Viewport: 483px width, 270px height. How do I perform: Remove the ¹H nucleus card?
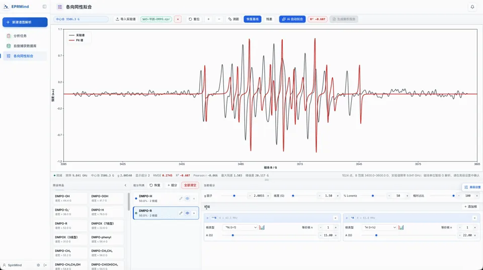pos(474,218)
